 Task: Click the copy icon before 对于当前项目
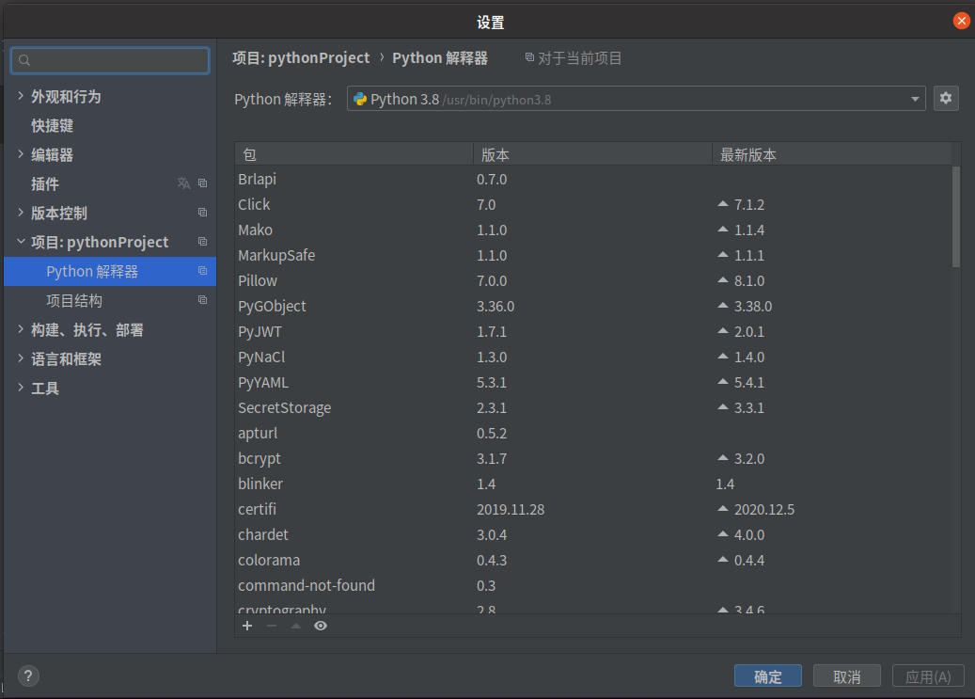pos(529,57)
